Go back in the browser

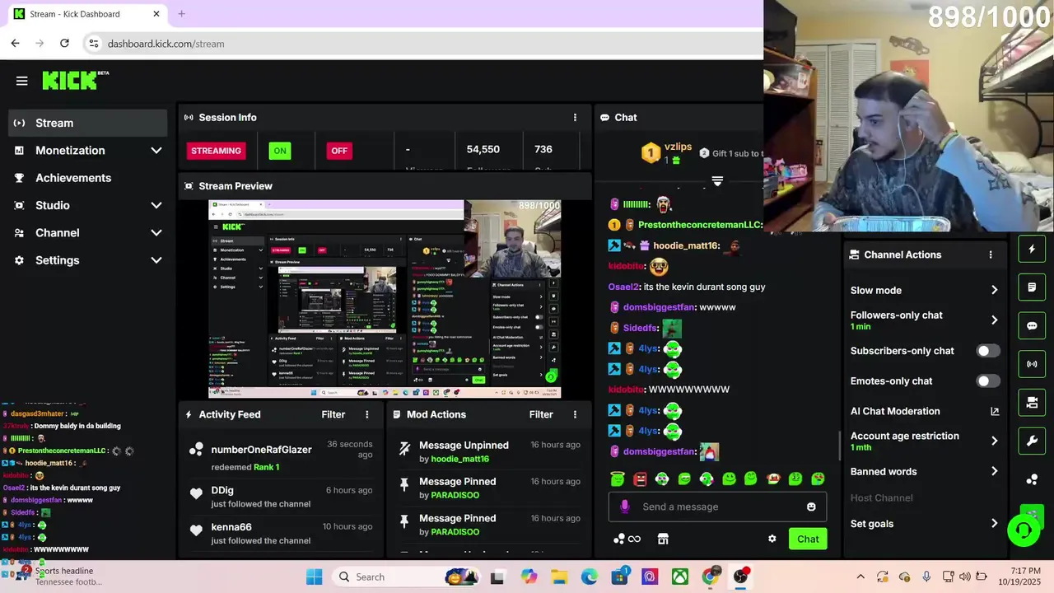click(15, 43)
